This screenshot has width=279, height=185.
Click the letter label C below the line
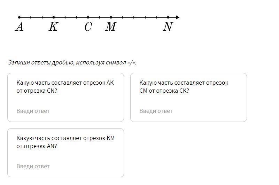click(x=88, y=27)
